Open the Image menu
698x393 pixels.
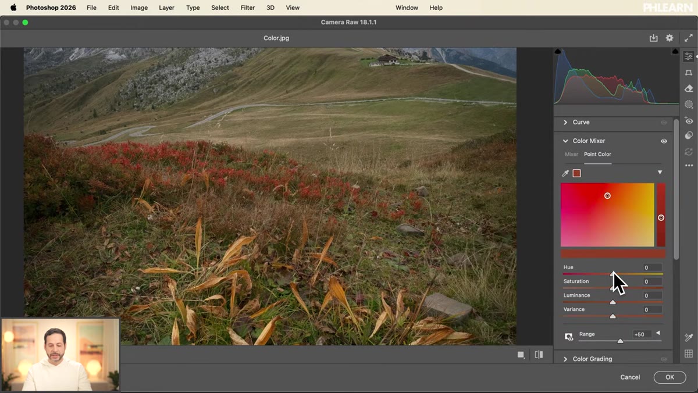pyautogui.click(x=139, y=8)
